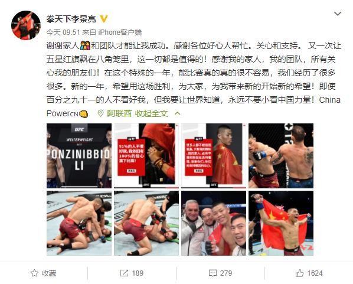353x284 pixels.
Task: Open the 今天 09:51 timestamp link
Action: 63,32
